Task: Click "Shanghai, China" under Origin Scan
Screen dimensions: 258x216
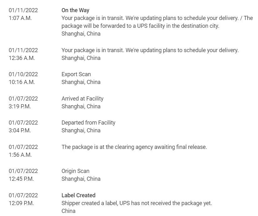Action: tap(81, 179)
